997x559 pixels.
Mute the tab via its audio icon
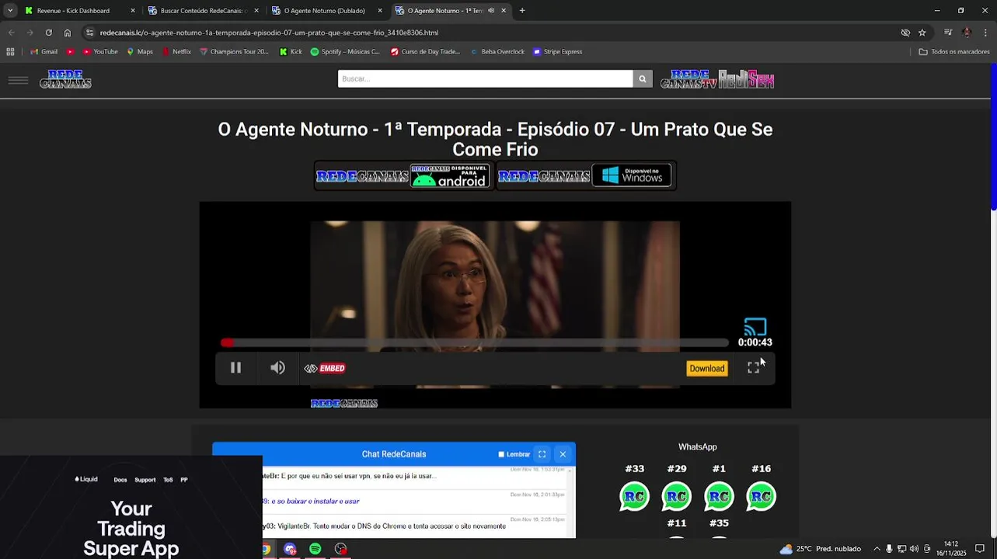tap(491, 11)
